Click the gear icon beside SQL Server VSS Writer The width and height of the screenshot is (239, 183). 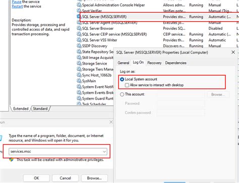pos(79,40)
